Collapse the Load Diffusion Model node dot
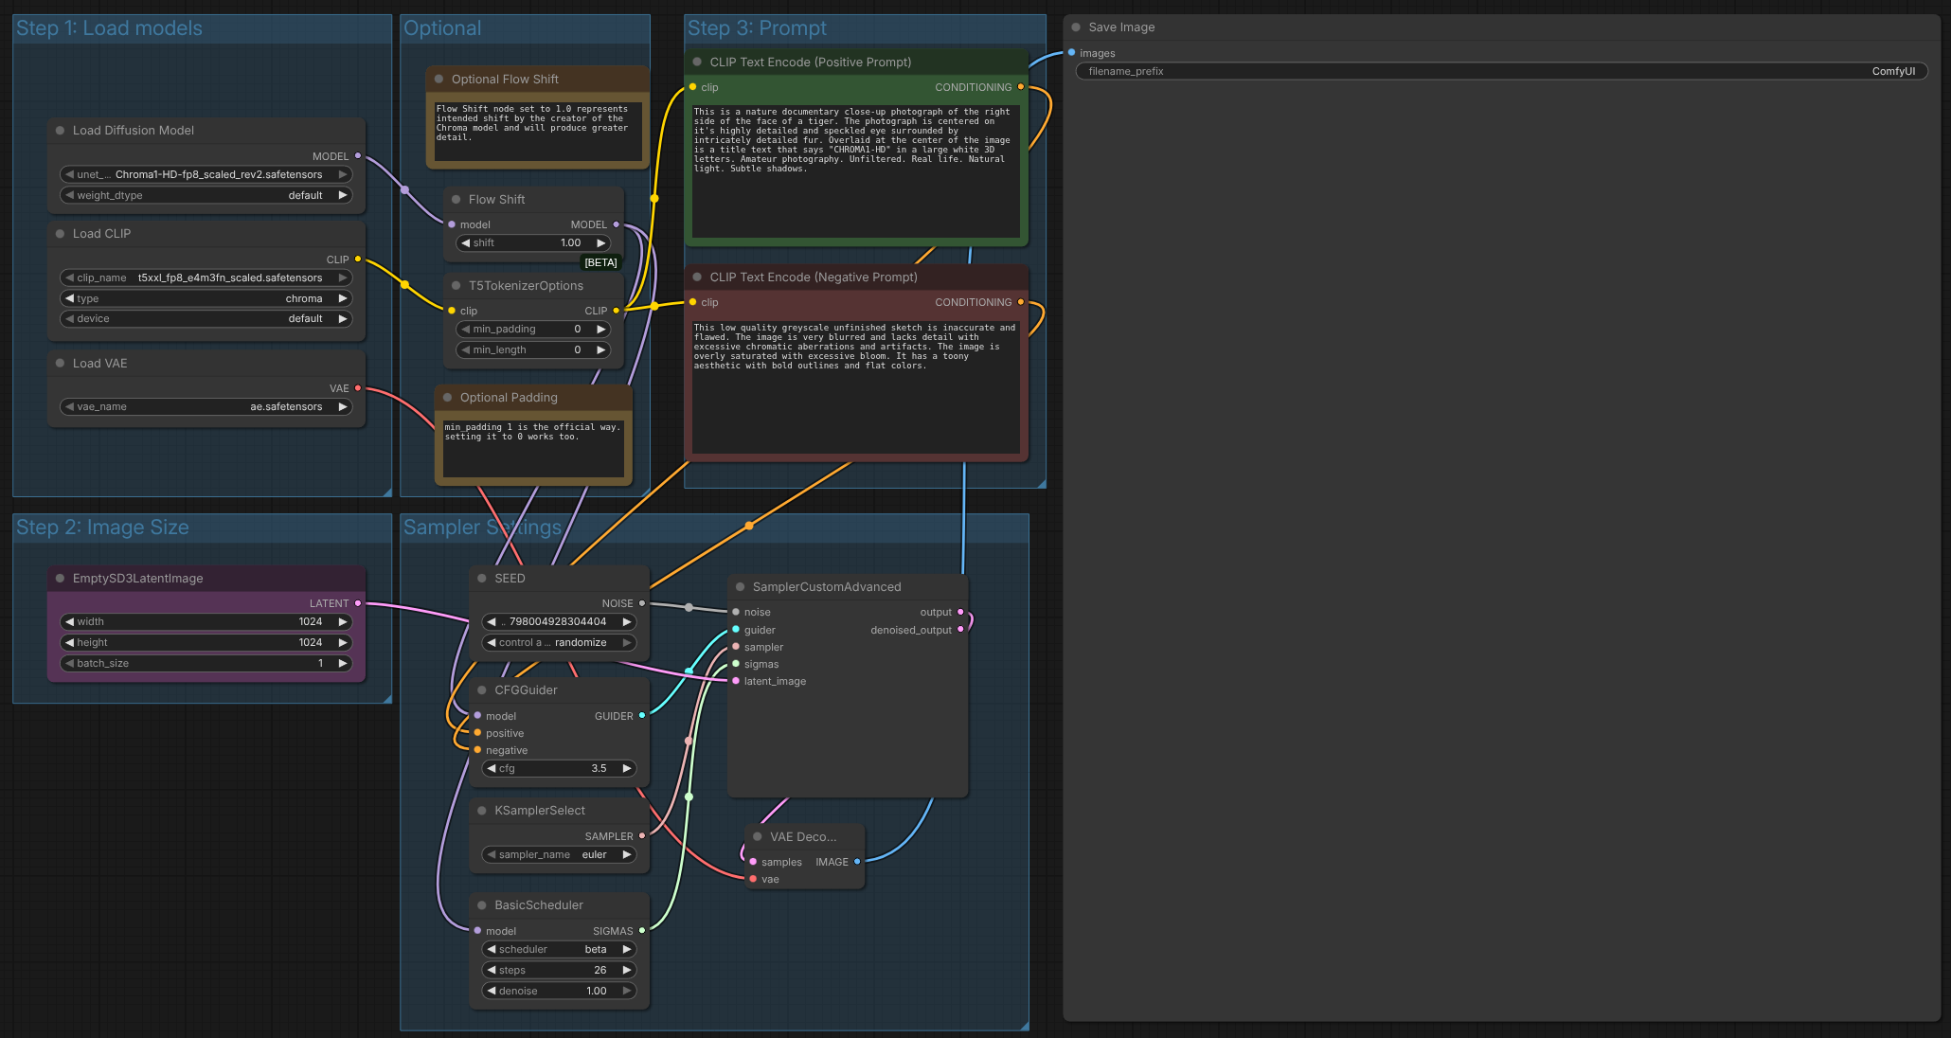The height and width of the screenshot is (1038, 1951). coord(61,131)
